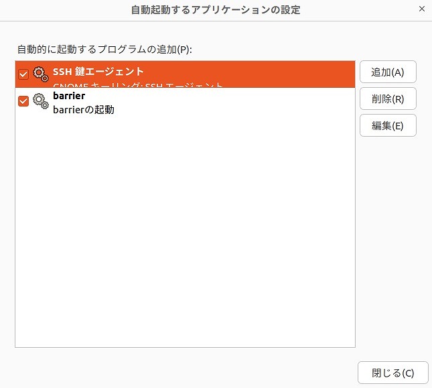Click the 追加(A) button
The height and width of the screenshot is (388, 432).
pos(388,72)
